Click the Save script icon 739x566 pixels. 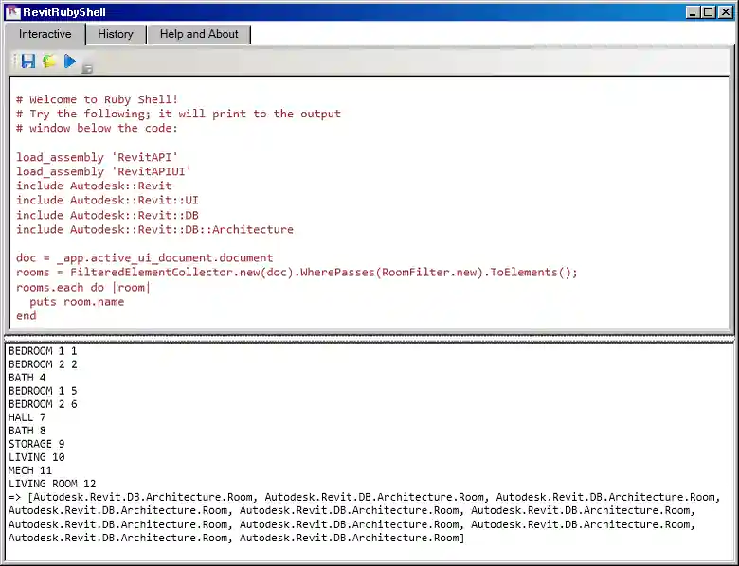coord(28,62)
